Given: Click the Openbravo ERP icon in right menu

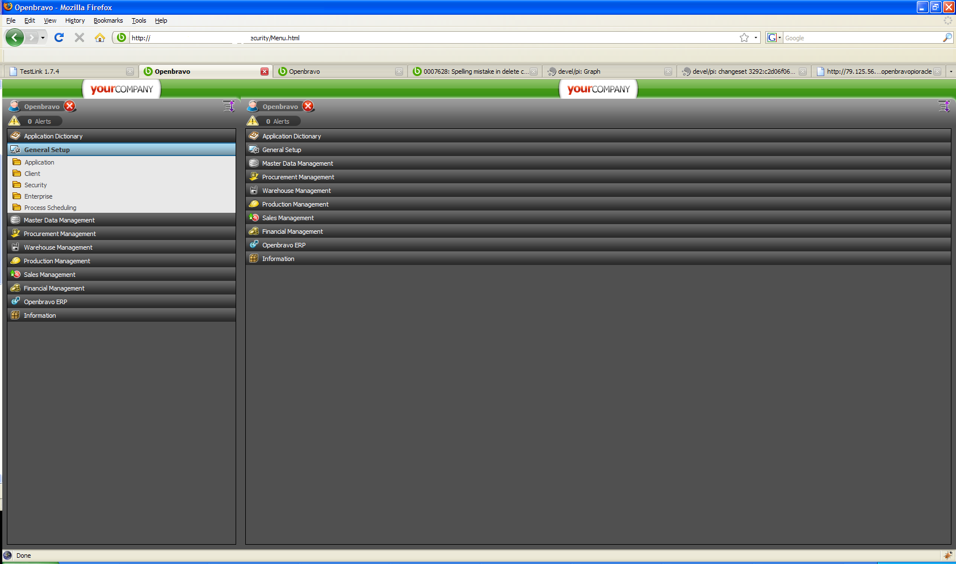Looking at the screenshot, I should pyautogui.click(x=254, y=245).
